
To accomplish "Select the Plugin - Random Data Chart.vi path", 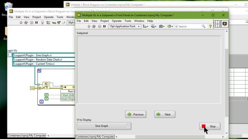I will point(44,59).
